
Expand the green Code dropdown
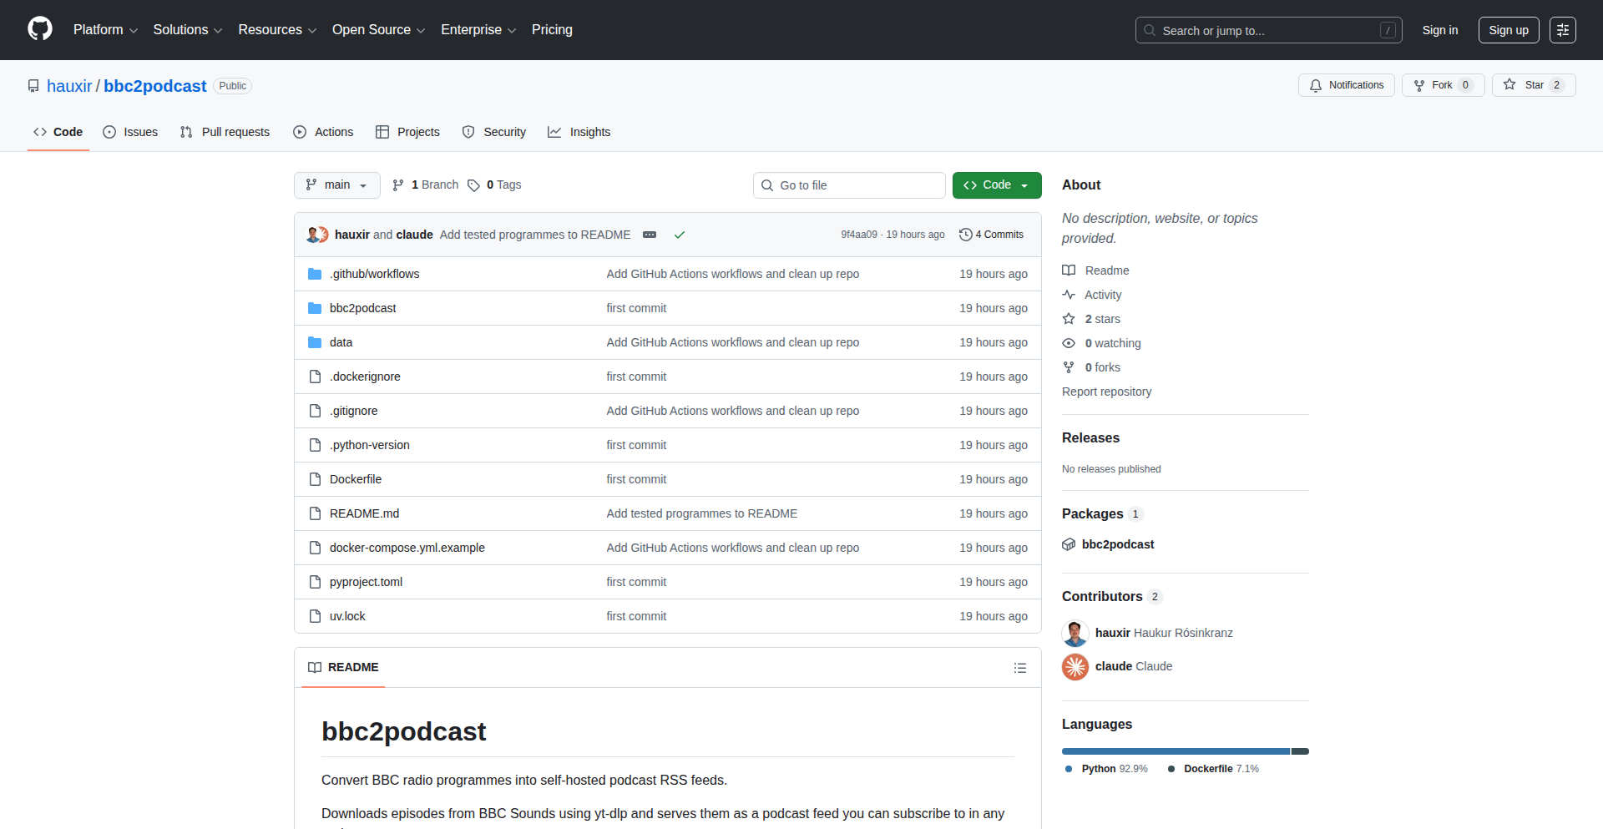click(996, 185)
